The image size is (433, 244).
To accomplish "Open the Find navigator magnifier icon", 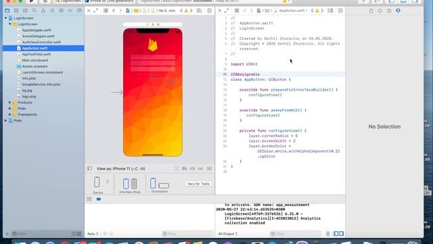I will point(35,11).
